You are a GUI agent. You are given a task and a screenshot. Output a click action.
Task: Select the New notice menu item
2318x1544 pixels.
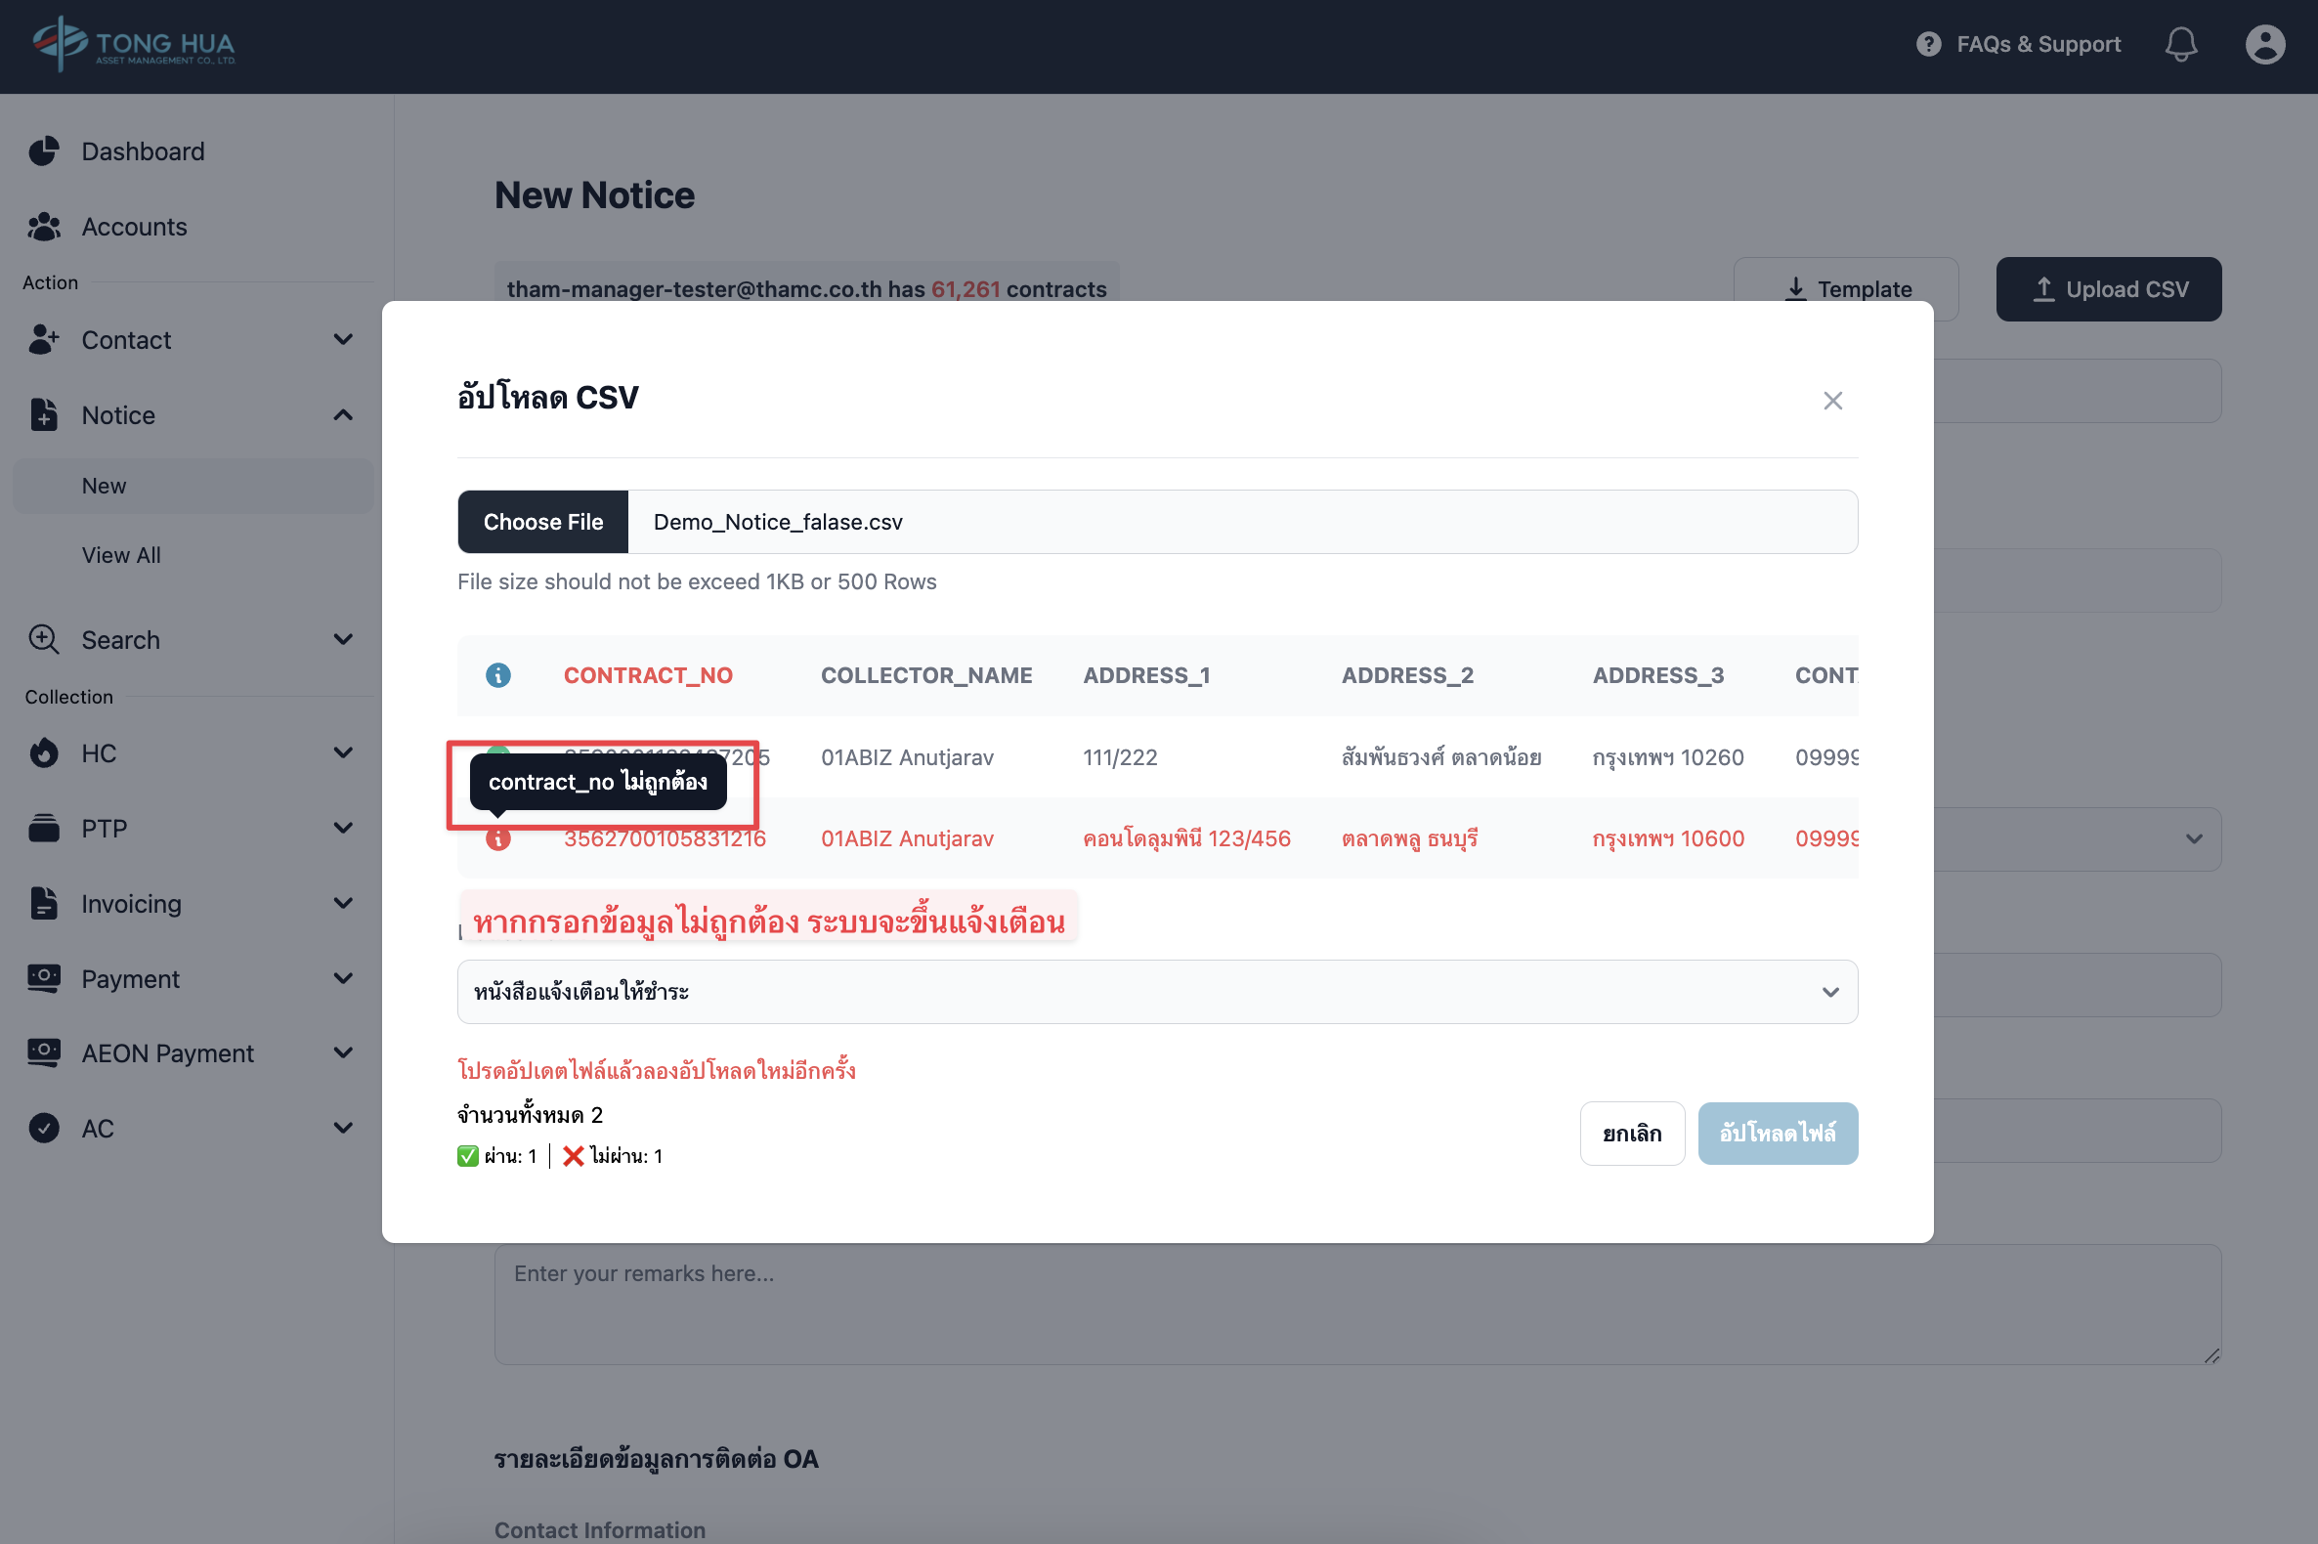(x=105, y=486)
